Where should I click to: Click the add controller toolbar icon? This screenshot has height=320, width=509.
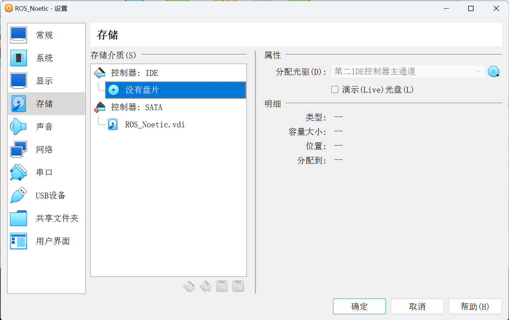click(x=189, y=286)
